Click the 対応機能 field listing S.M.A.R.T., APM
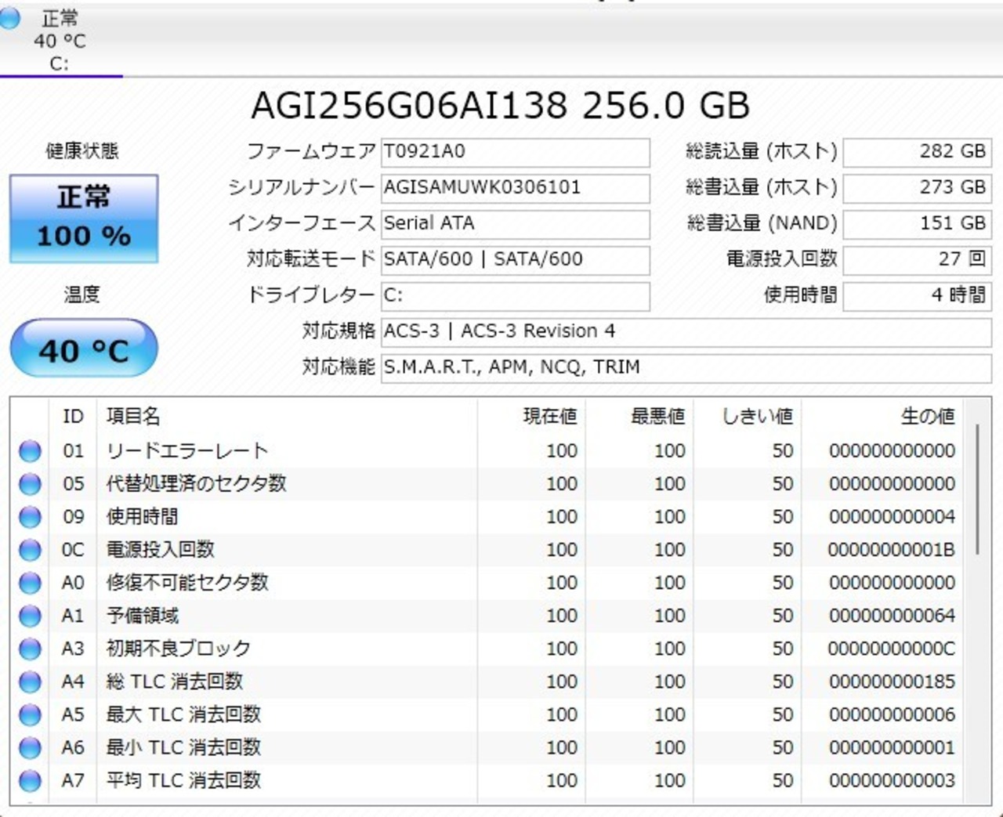The image size is (1003, 817). point(686,367)
